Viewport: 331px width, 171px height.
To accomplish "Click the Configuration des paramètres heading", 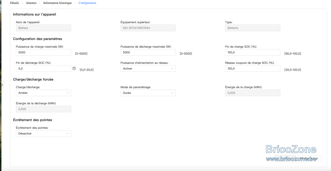I will pos(38,39).
